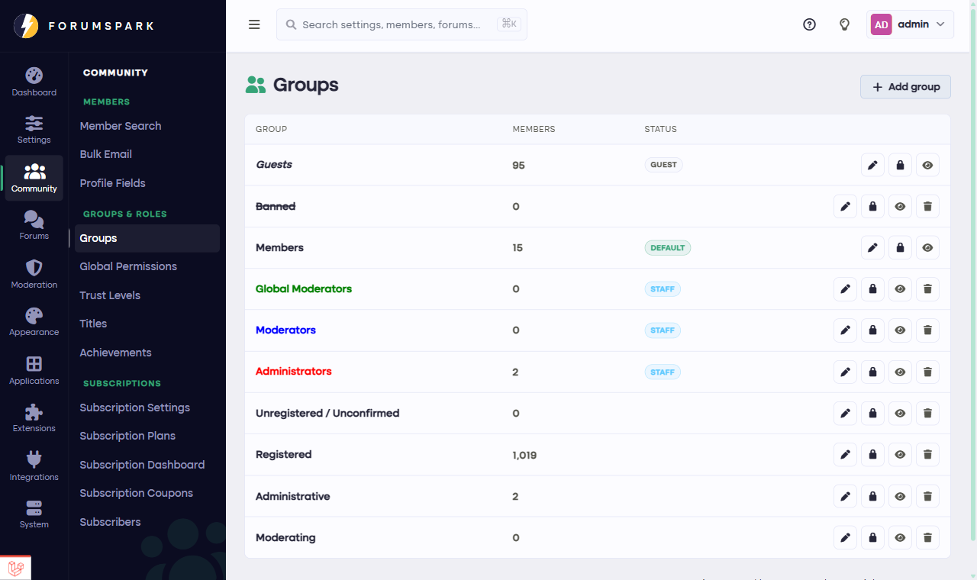Open the Forums chat-bubbles icon
Screen dimensions: 977x580
pyautogui.click(x=34, y=220)
